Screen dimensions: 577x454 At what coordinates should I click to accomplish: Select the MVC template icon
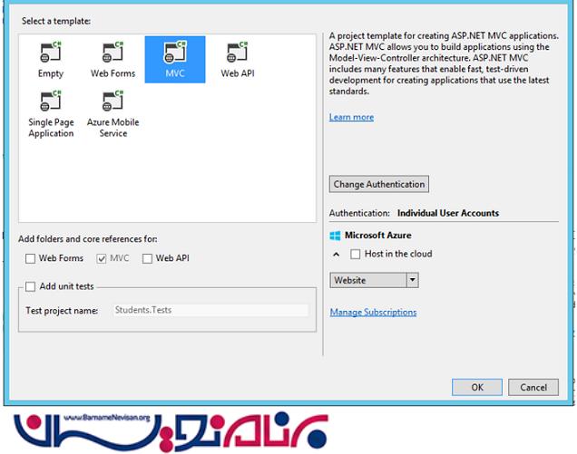tap(175, 59)
